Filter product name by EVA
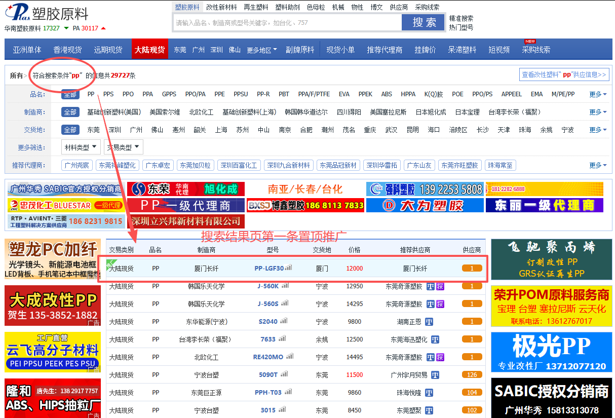This screenshot has height=418, width=615. [344, 94]
